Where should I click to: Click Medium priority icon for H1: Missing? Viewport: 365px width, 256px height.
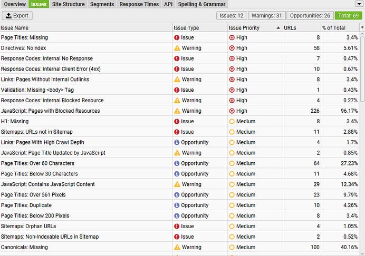coord(232,121)
